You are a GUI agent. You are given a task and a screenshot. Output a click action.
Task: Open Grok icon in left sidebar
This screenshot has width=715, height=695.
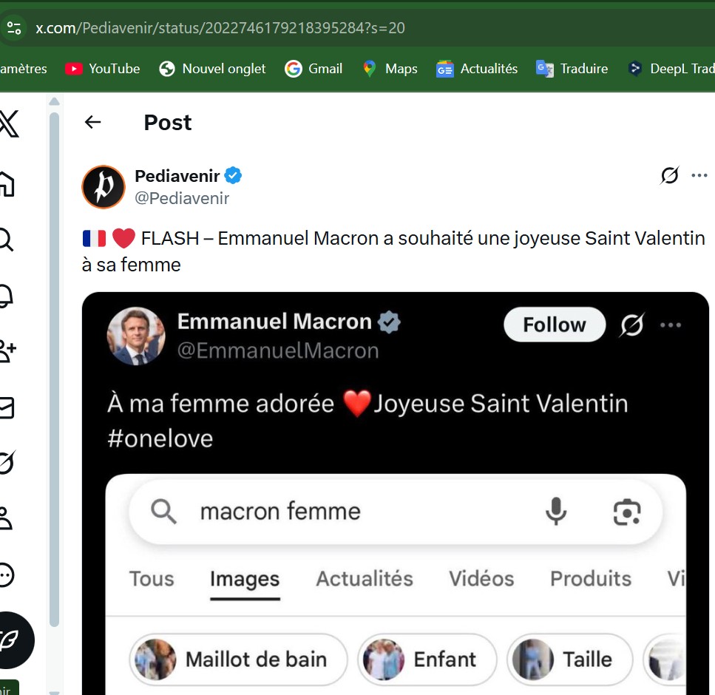pos(6,463)
